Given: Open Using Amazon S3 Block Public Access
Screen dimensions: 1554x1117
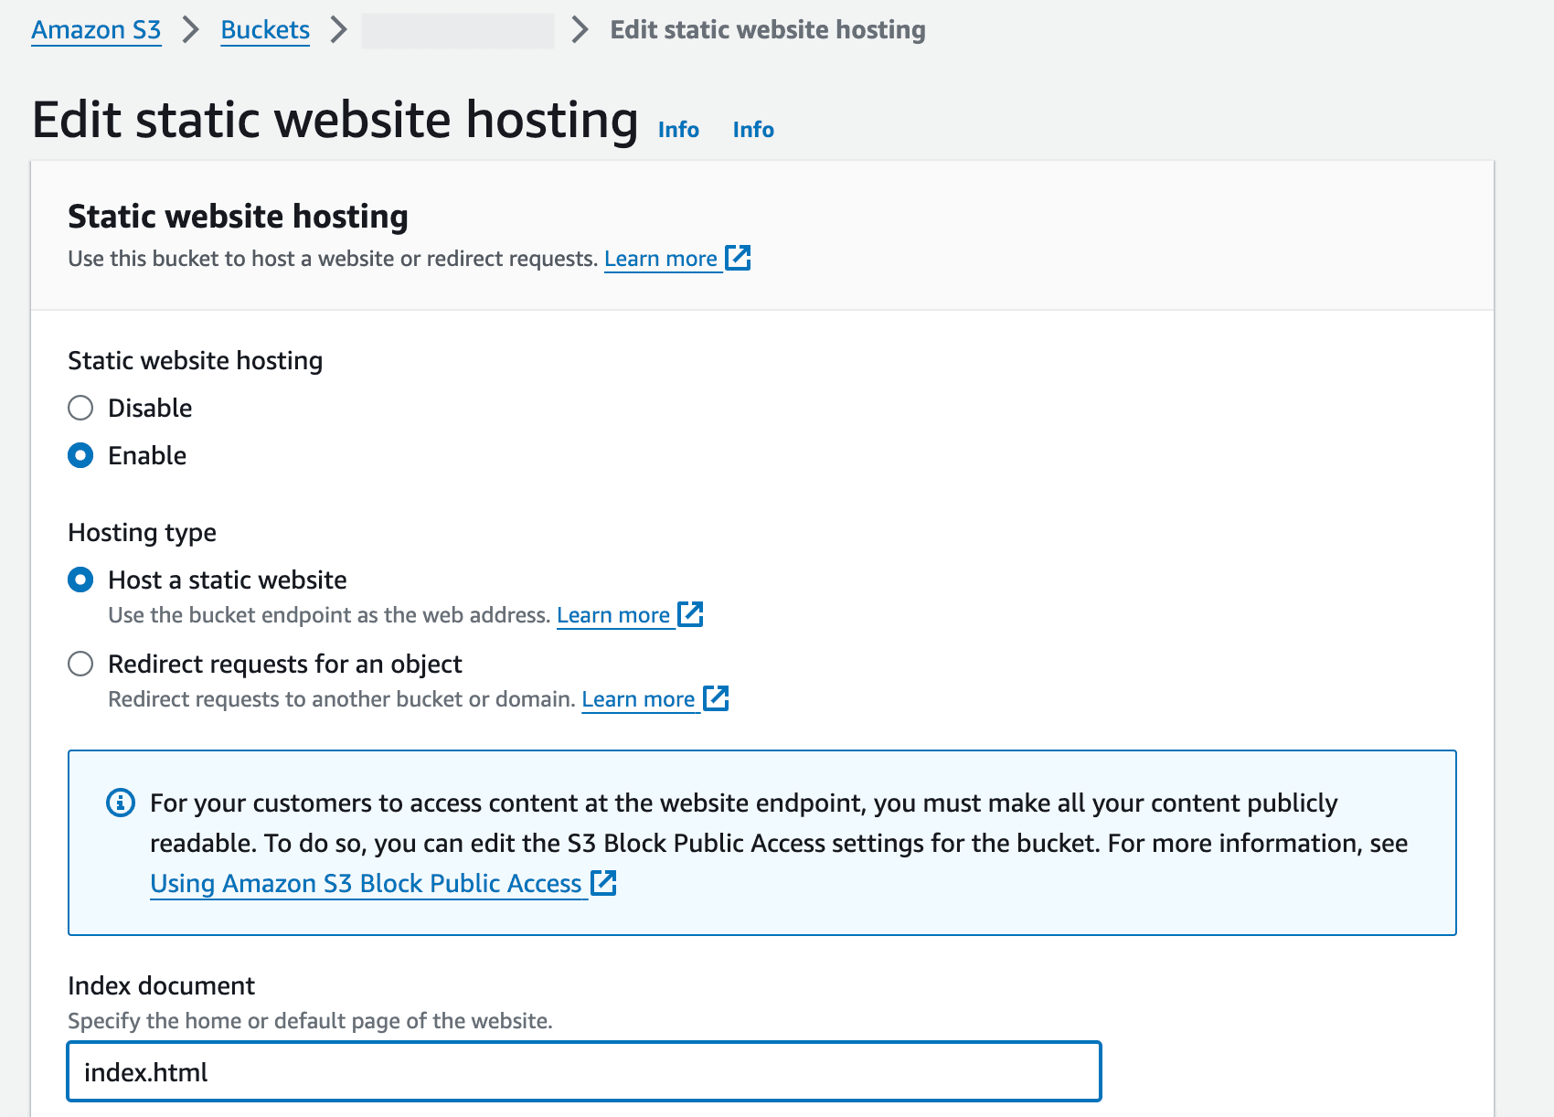Looking at the screenshot, I should 366,883.
